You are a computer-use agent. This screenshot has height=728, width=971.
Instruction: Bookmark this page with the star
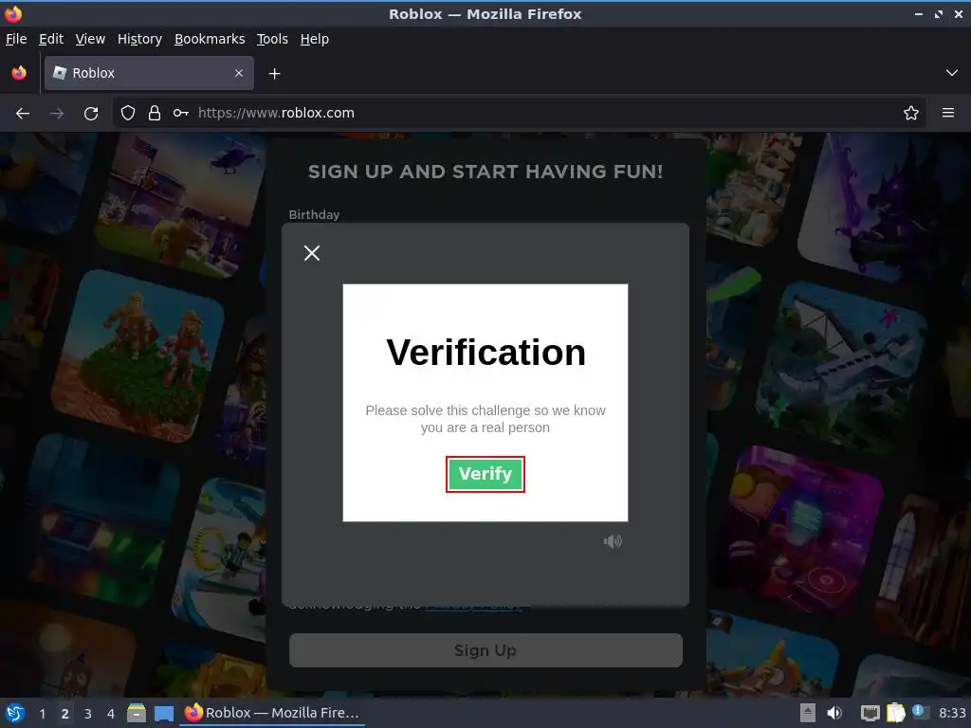coord(911,113)
